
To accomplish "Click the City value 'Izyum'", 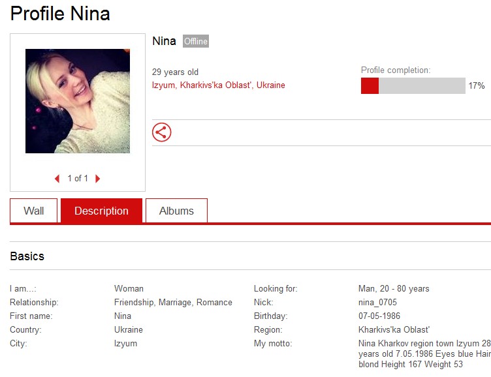I will tap(125, 344).
